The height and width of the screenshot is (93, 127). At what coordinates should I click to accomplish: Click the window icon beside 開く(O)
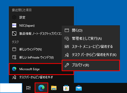coord(67,30)
